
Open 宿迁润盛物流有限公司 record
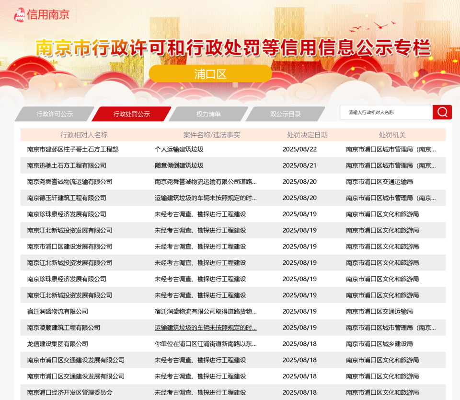[x=57, y=312]
